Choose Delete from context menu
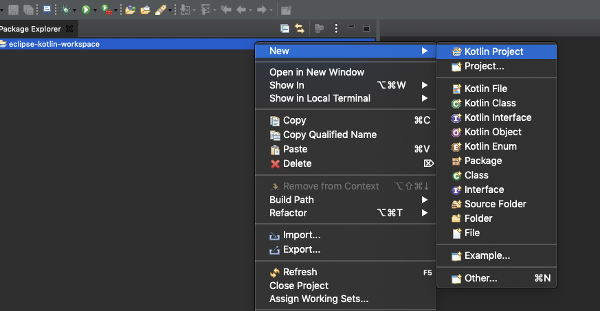 (346, 164)
